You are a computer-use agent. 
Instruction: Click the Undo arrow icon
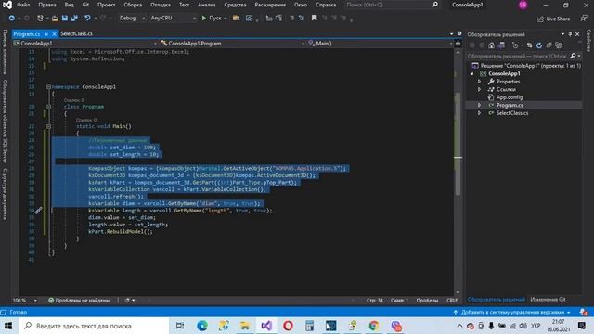(87, 18)
